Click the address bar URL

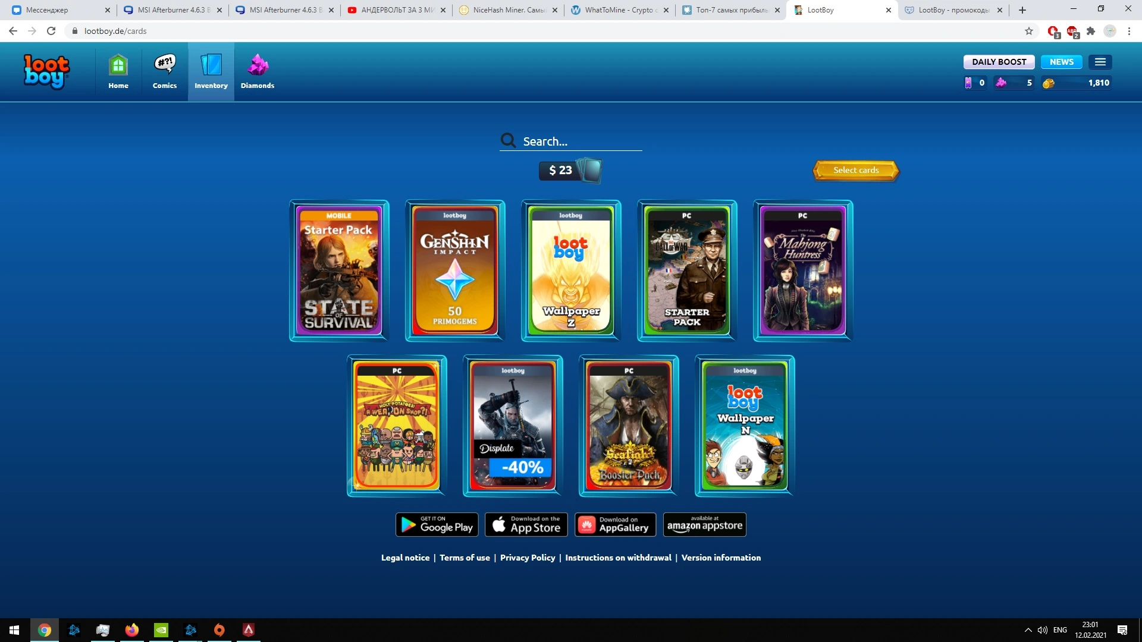pos(115,31)
